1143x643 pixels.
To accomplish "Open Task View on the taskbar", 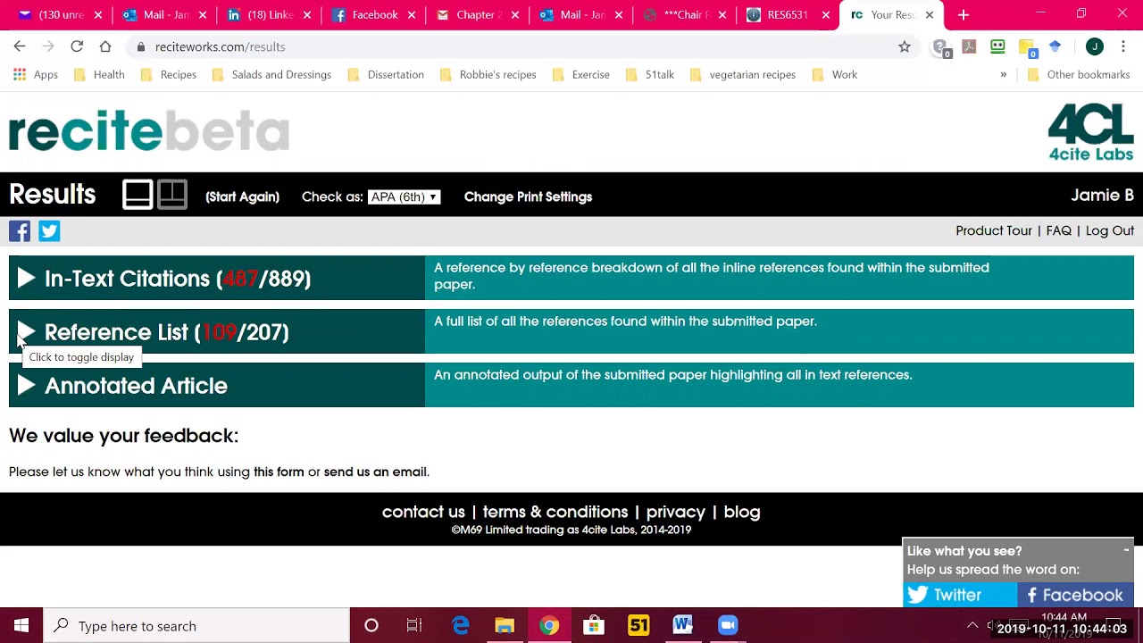I will (414, 626).
